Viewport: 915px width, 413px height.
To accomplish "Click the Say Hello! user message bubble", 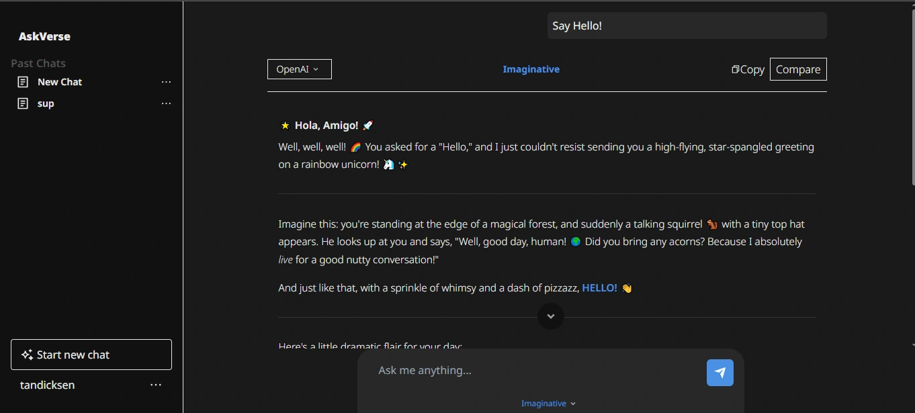I will click(x=686, y=26).
